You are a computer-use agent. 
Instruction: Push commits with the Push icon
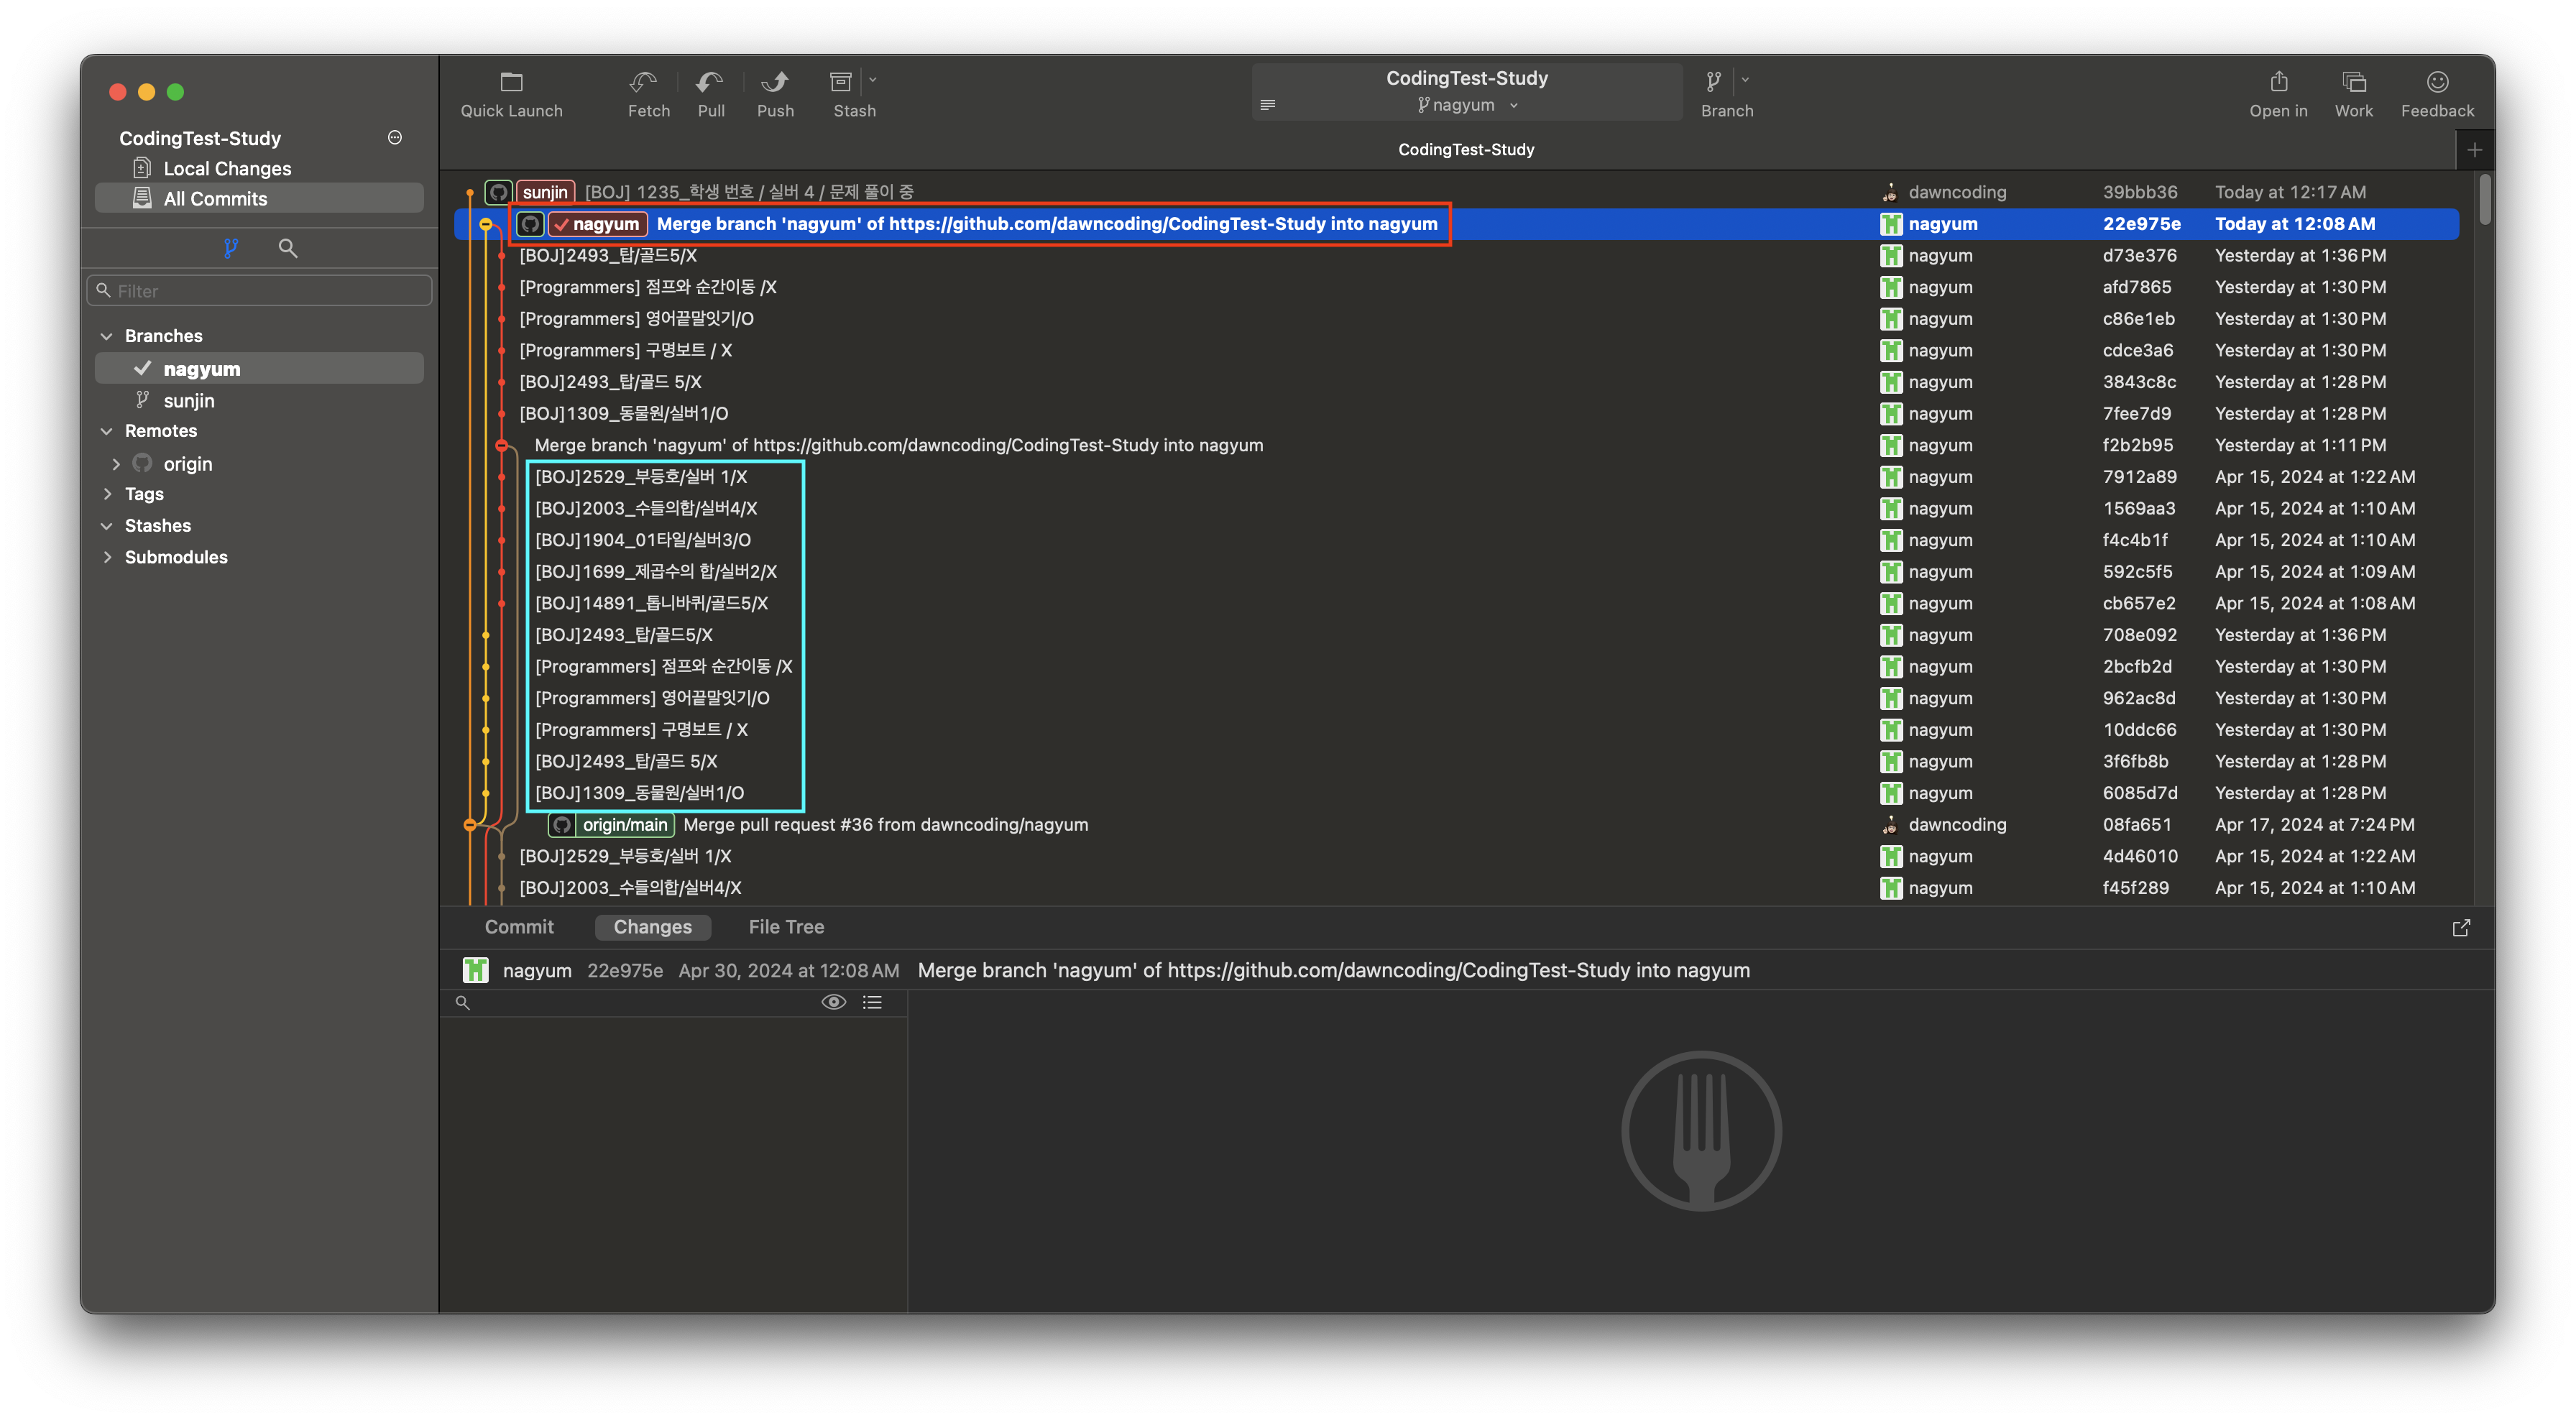point(775,82)
